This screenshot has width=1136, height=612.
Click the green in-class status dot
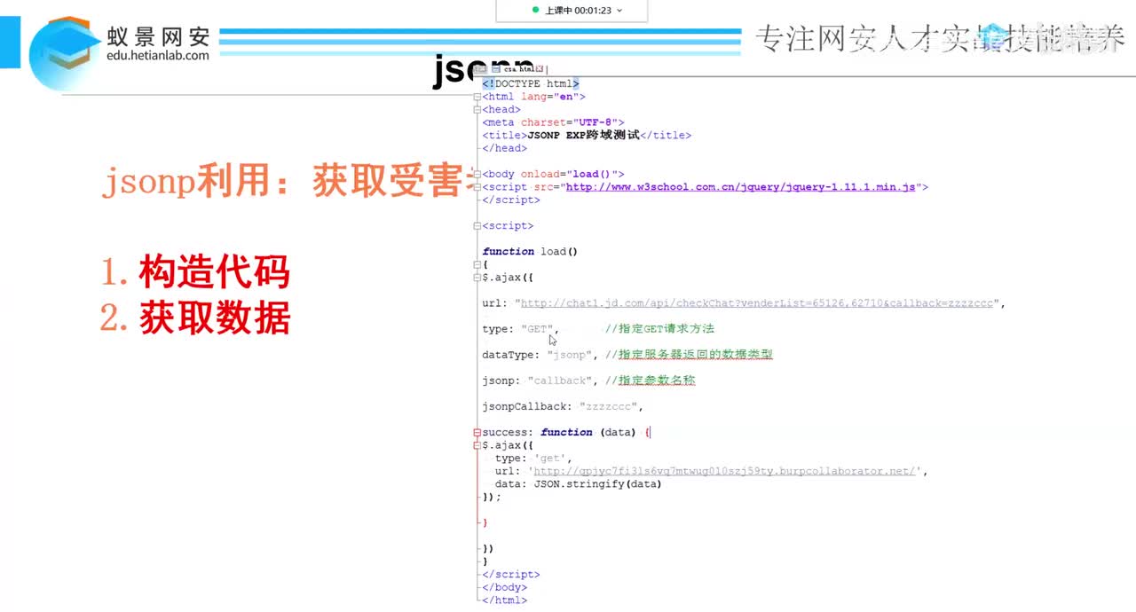535,11
